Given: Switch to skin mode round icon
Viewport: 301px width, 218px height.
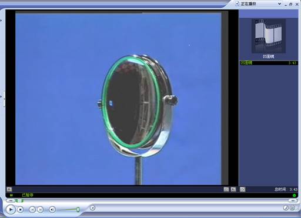Looking at the screenshot, I should click(x=292, y=208).
